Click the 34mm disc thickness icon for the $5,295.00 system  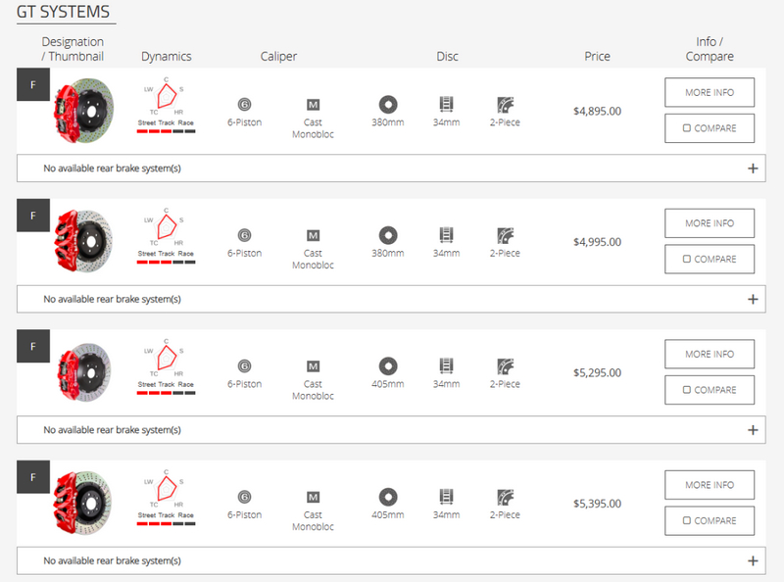coord(446,365)
